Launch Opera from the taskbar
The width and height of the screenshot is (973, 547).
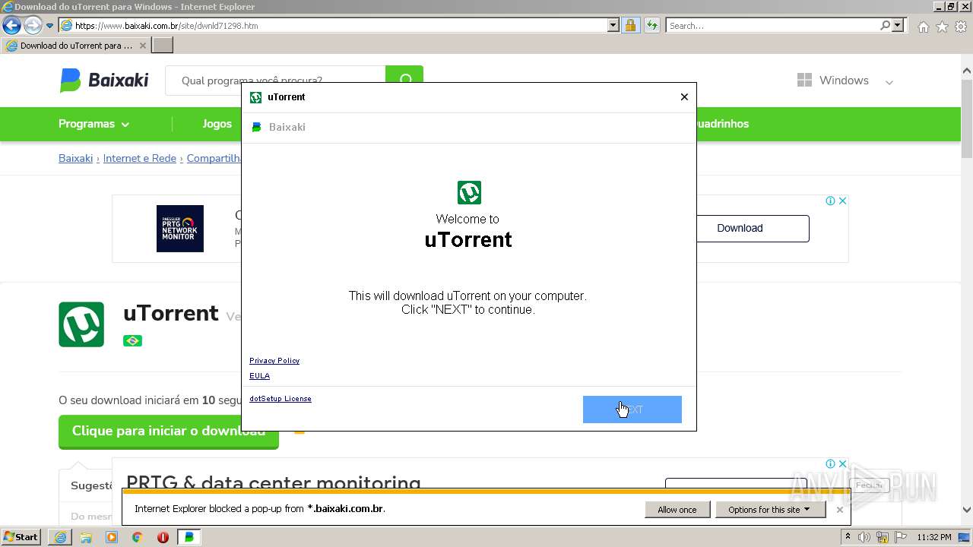[163, 537]
